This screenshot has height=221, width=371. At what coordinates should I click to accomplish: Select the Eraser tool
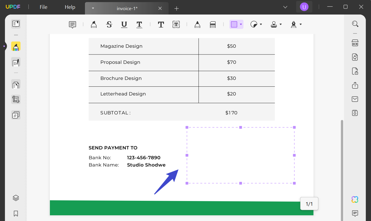213,24
